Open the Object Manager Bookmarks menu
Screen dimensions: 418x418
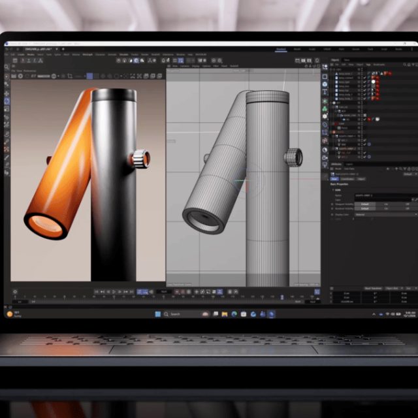tap(379, 65)
